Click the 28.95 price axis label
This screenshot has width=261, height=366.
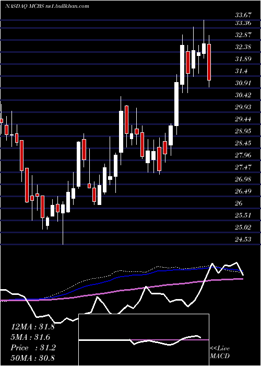tap(243, 131)
